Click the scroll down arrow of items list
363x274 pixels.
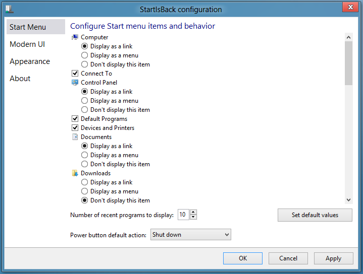348,200
